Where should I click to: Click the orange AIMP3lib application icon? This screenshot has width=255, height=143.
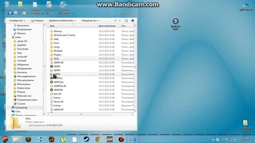tap(51, 90)
